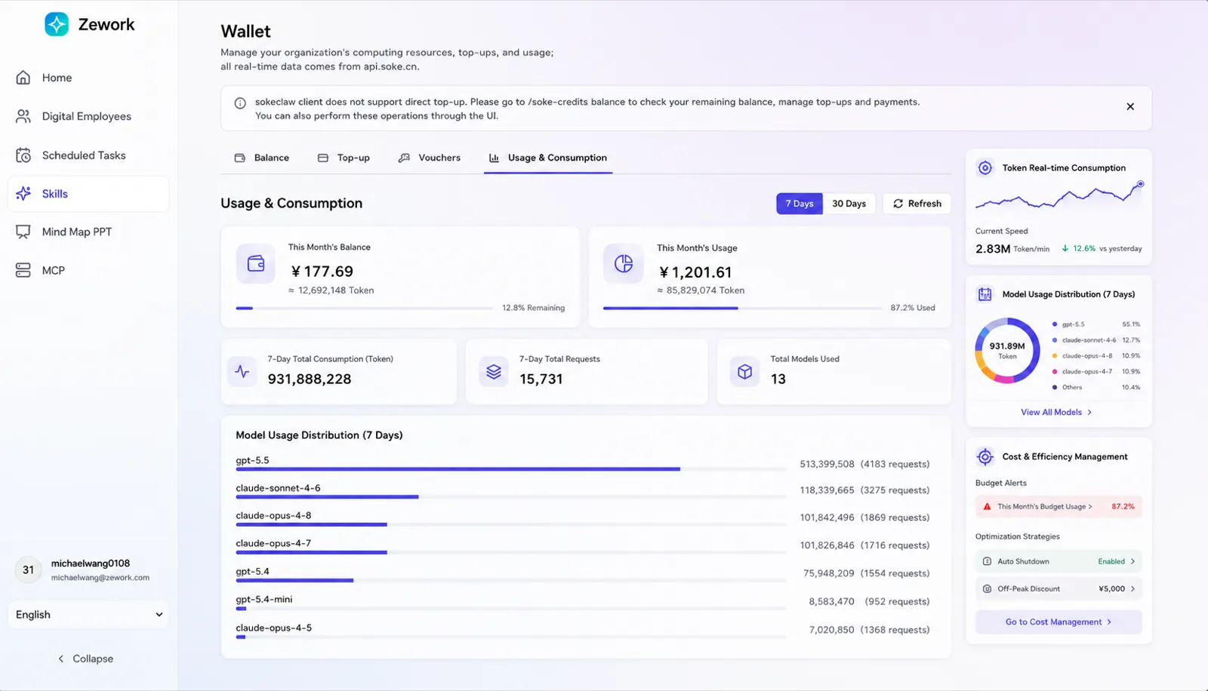
Task: Click the 87.2% Used usage progress bar
Action: coord(742,308)
